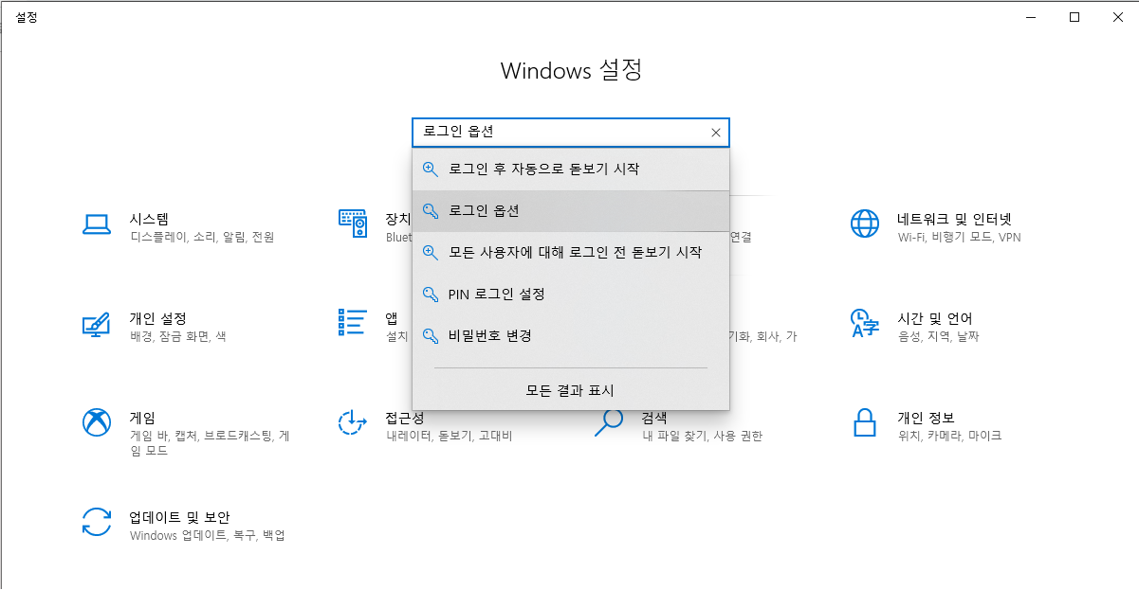Click key icon beside 비밀번호 변경
1139x590 pixels.
pyautogui.click(x=431, y=336)
